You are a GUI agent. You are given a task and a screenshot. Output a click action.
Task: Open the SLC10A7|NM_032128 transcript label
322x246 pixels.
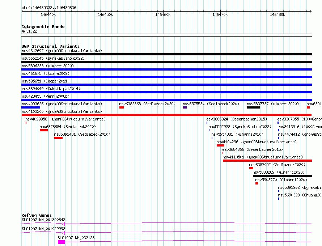[x=76, y=238]
